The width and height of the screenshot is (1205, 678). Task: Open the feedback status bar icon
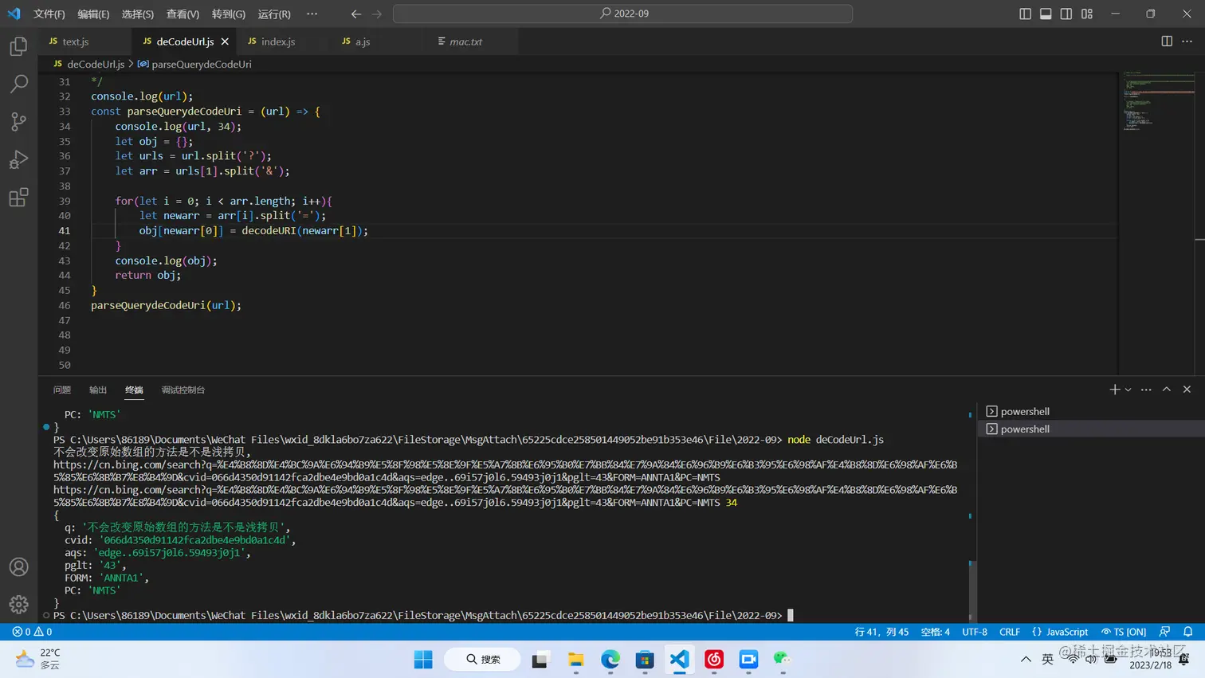click(1165, 632)
